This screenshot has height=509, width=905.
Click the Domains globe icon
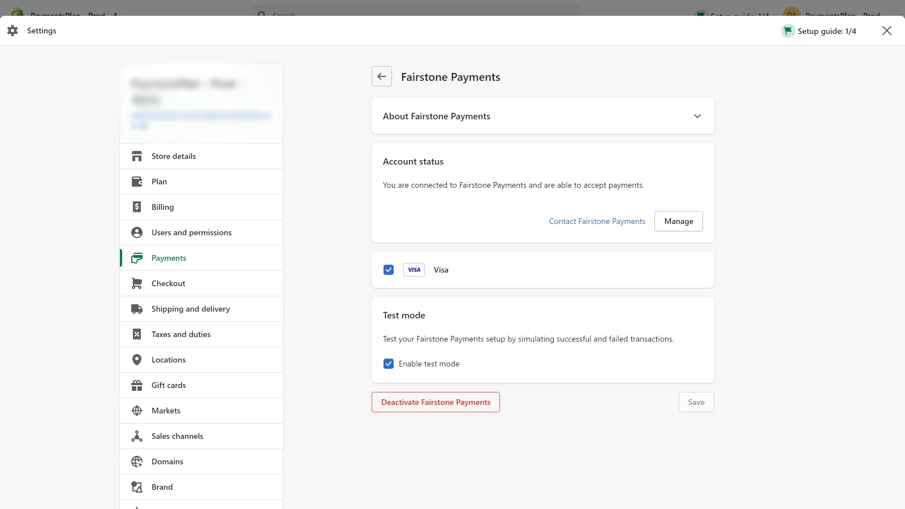(x=137, y=461)
